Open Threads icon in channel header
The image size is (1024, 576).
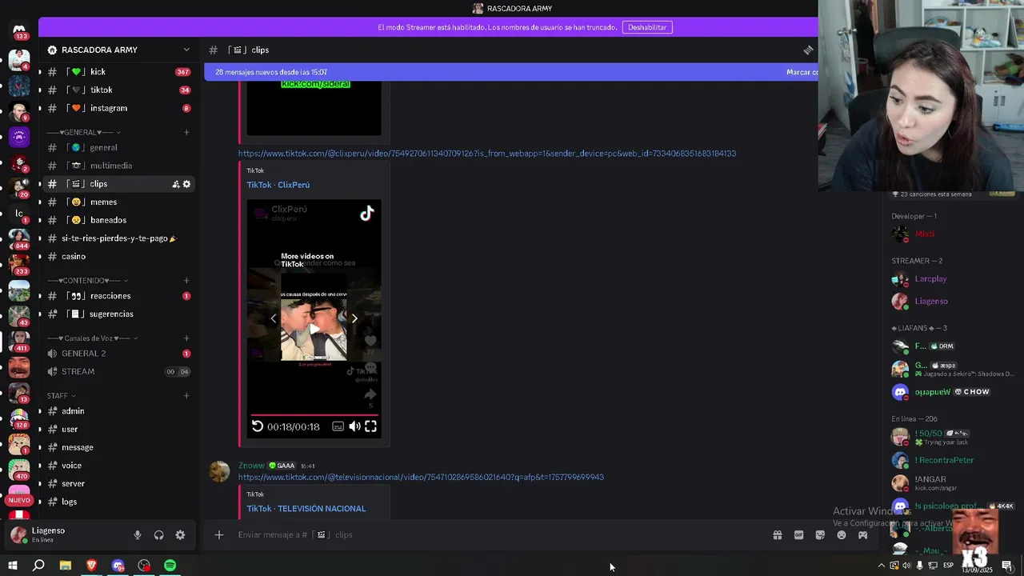click(x=808, y=50)
